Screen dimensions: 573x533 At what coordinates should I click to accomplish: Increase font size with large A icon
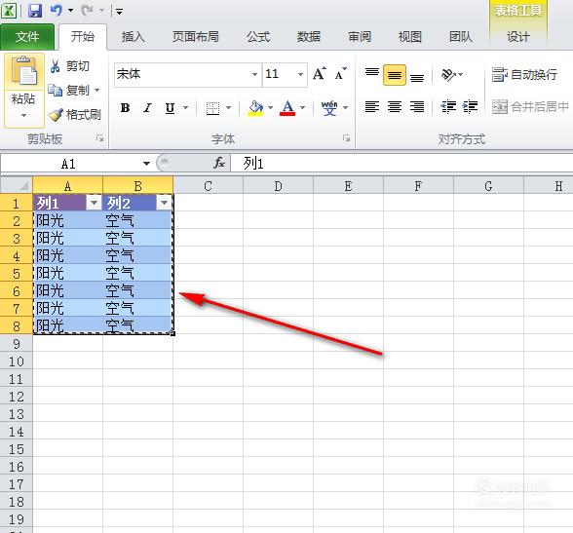319,74
